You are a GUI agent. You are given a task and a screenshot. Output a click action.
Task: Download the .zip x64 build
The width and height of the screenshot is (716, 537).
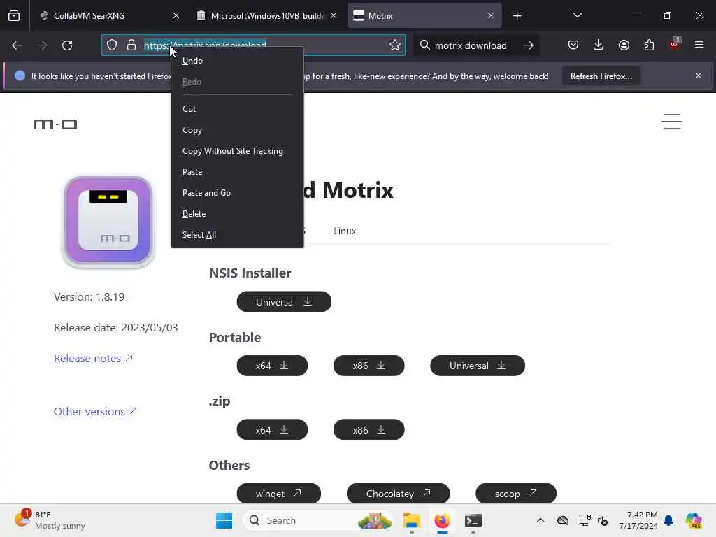pos(272,430)
